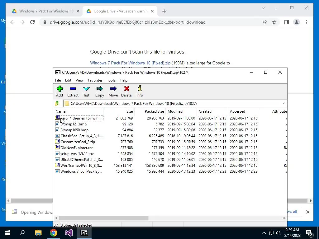319x239 pixels.
Task: Choose the Move toolbar icon
Action: [x=113, y=91]
